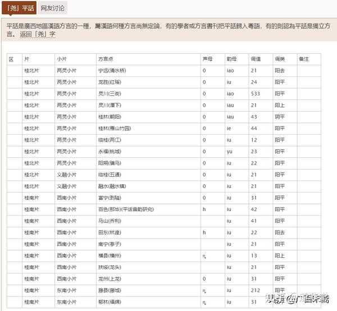
Task: Click the 备注 column header
Action: [x=309, y=59]
